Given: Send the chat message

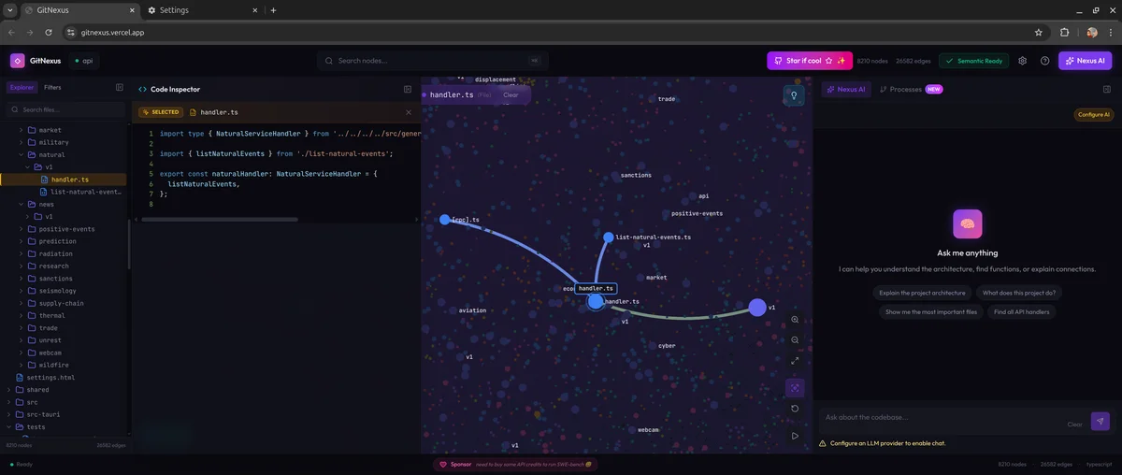Looking at the screenshot, I should coord(1100,422).
